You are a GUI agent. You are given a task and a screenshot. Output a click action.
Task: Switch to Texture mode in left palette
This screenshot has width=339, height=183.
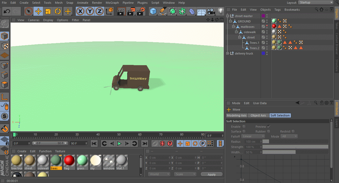(5, 46)
